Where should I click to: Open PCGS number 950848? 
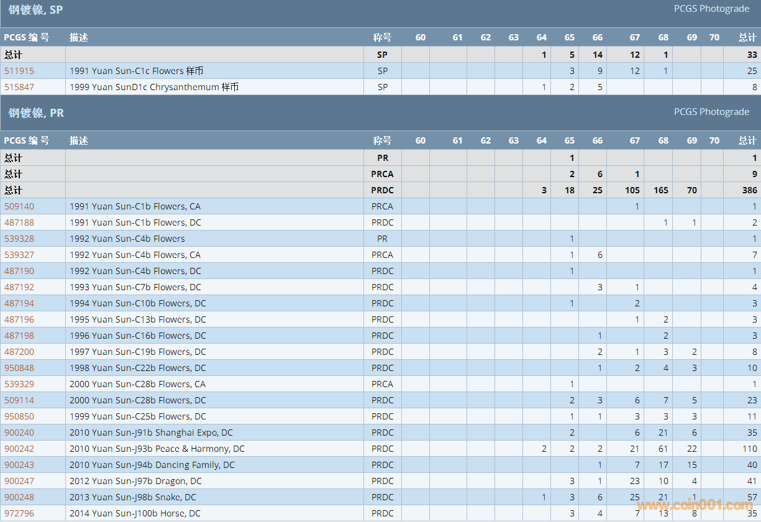point(19,368)
